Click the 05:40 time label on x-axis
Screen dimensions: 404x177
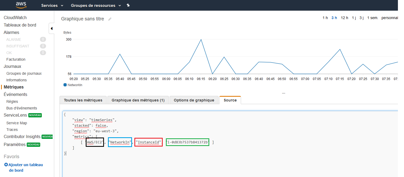(120, 79)
